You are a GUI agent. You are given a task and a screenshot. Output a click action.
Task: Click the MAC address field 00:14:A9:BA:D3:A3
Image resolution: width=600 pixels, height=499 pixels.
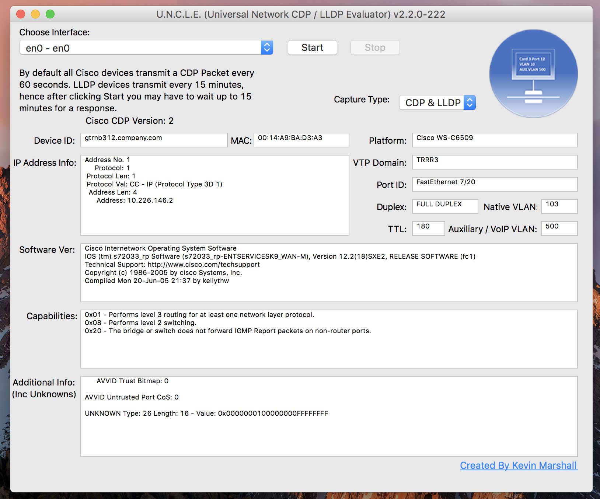click(x=301, y=140)
